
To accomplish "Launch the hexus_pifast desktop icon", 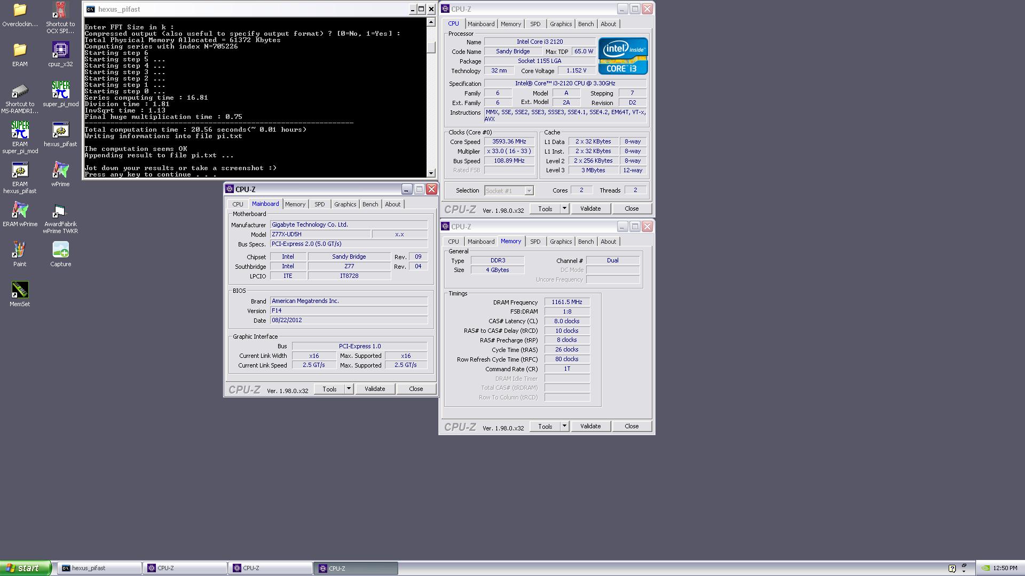I will (60, 134).
